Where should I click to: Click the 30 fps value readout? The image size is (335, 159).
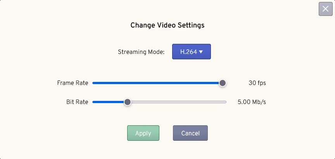tap(257, 83)
